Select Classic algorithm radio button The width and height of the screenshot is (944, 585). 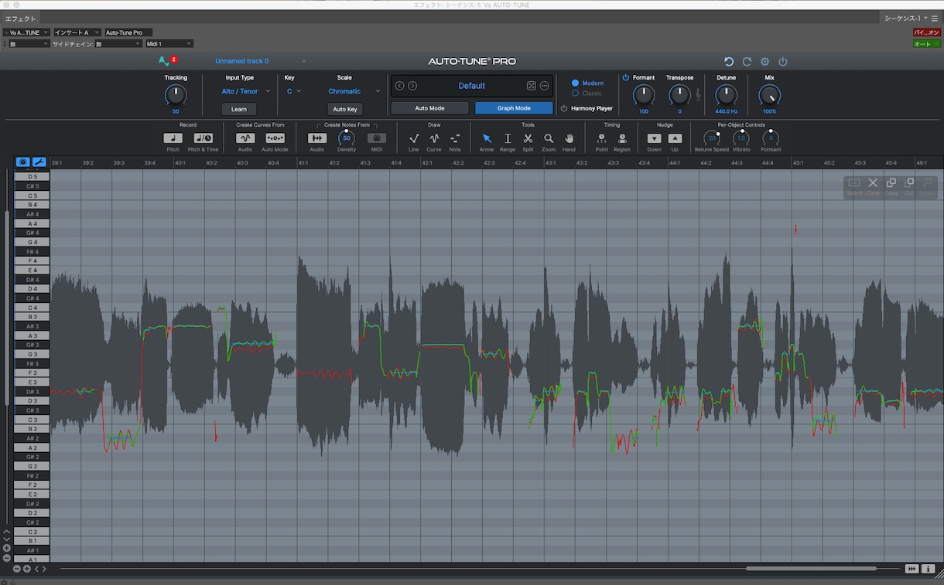(x=575, y=94)
